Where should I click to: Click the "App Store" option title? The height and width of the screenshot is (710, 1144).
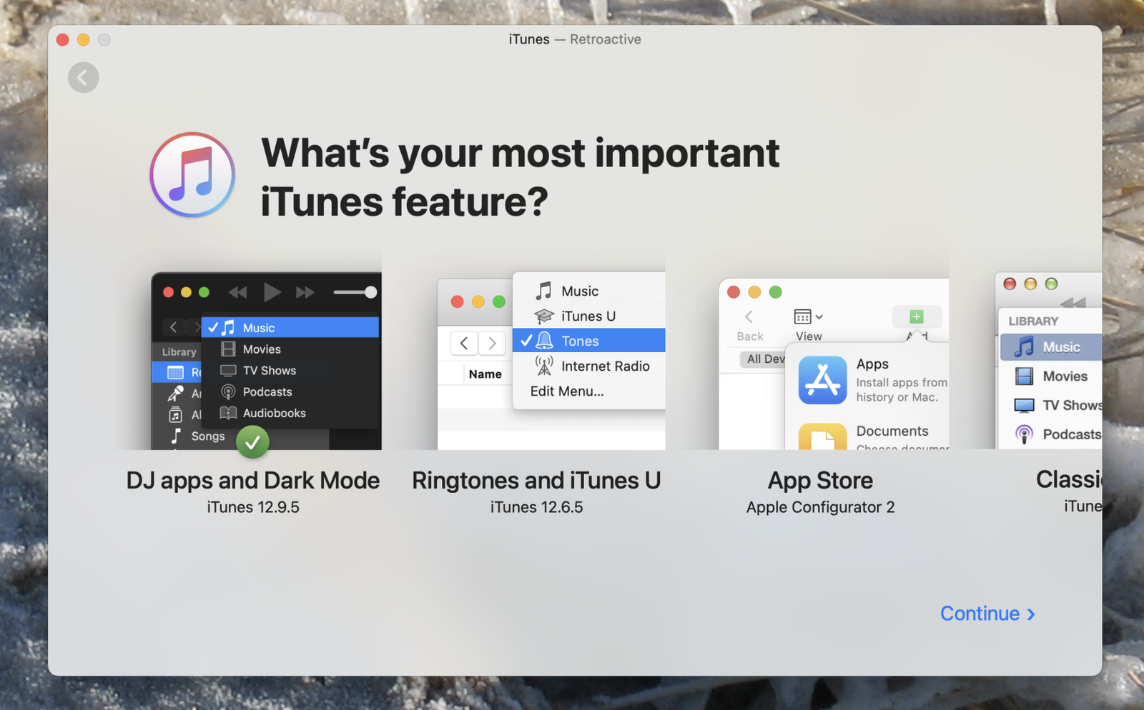(x=820, y=481)
